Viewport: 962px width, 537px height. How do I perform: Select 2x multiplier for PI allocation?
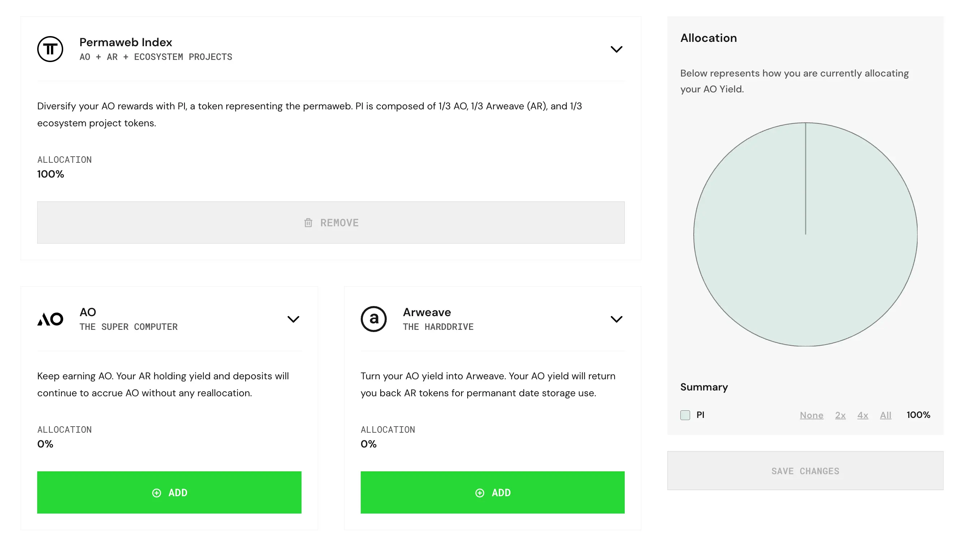pyautogui.click(x=840, y=415)
